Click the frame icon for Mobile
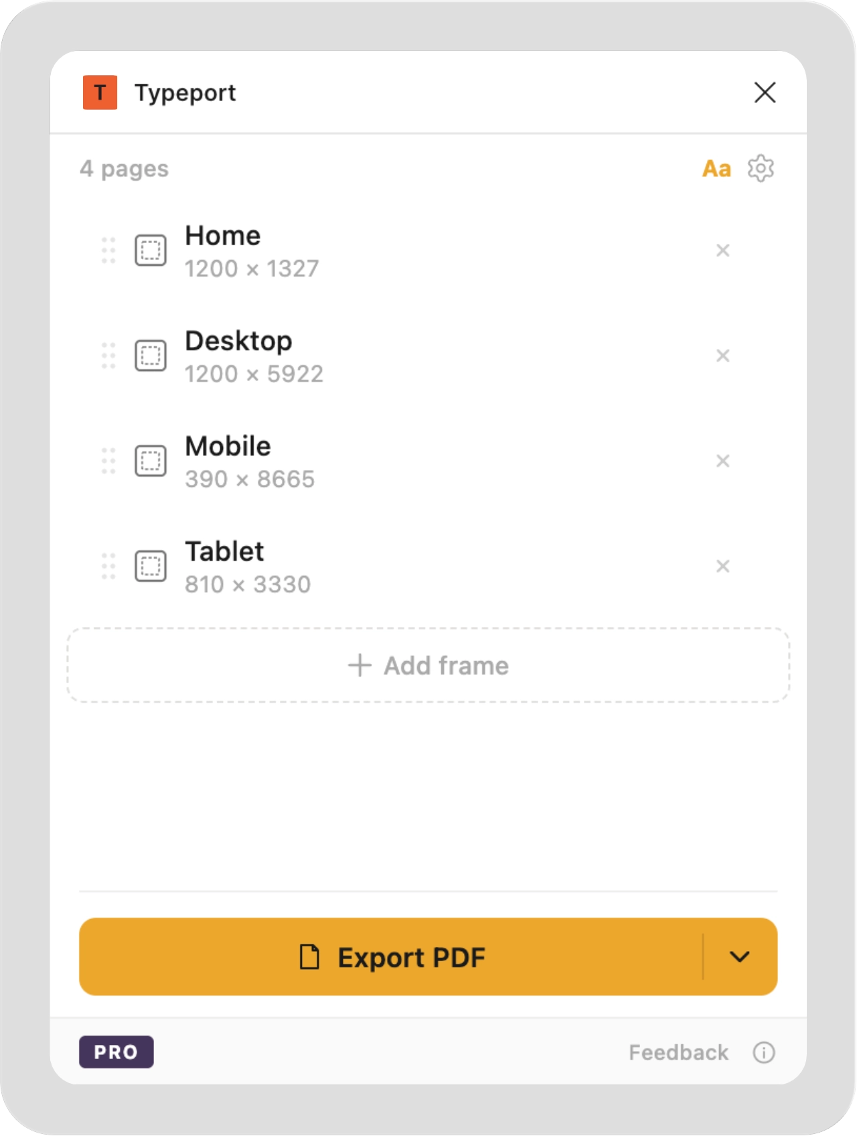The image size is (857, 1136). 151,460
